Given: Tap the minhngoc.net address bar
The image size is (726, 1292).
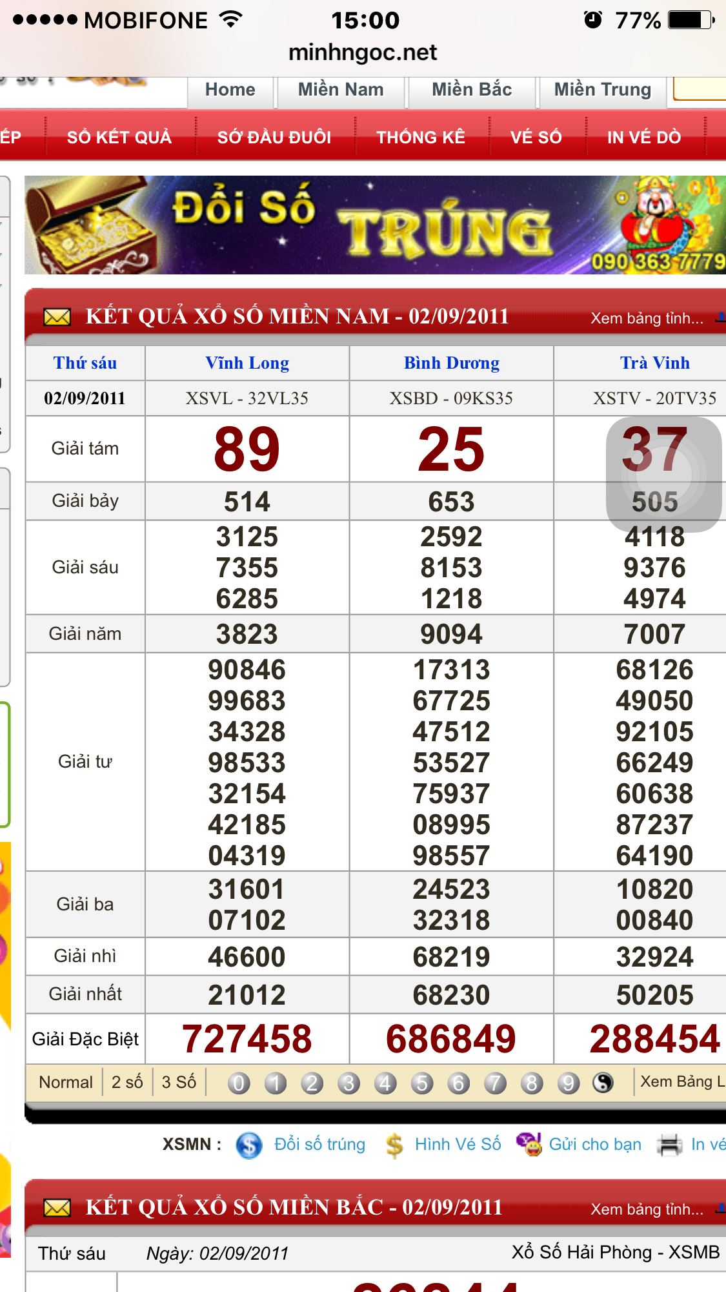Looking at the screenshot, I should pos(363,52).
